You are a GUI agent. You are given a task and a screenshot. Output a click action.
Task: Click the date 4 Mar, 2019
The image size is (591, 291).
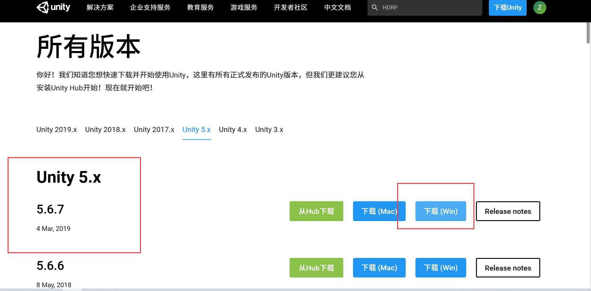pos(53,229)
